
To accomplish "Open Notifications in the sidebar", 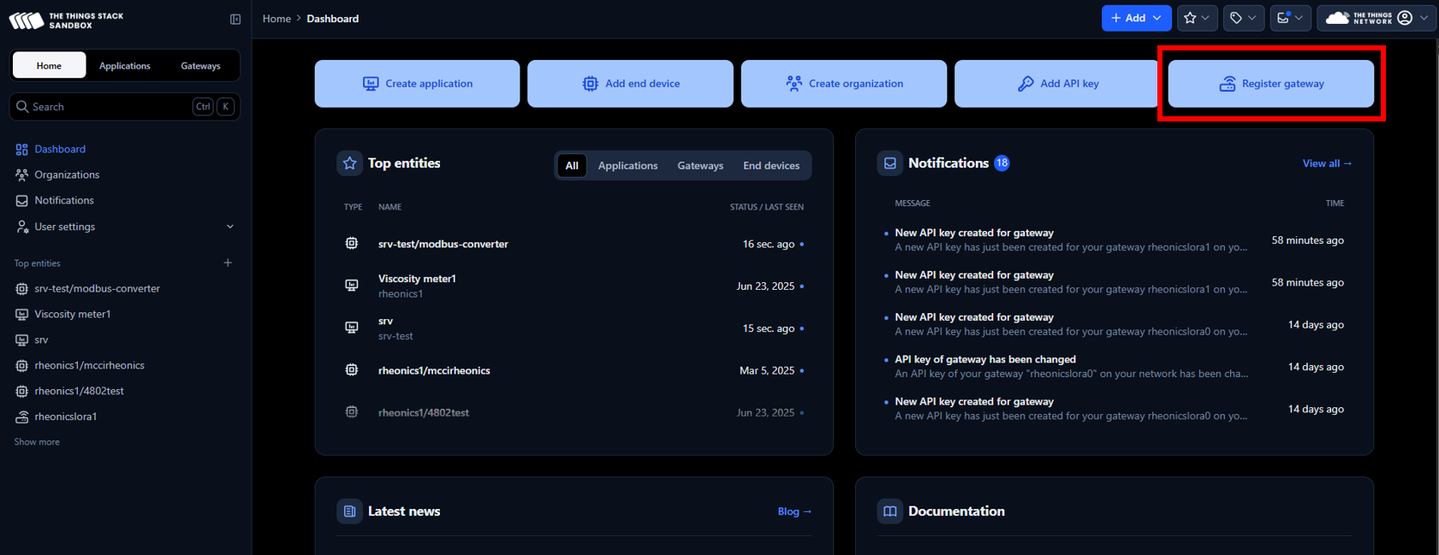I will point(64,200).
